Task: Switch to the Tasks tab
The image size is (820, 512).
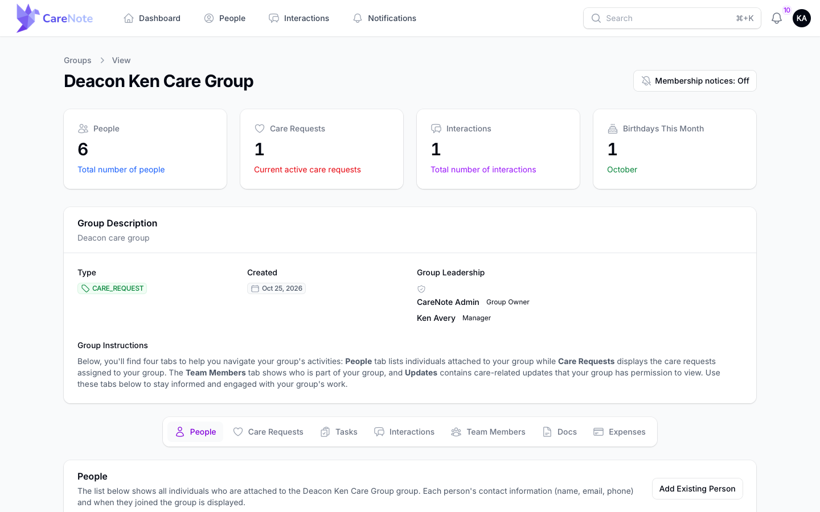Action: click(x=339, y=432)
